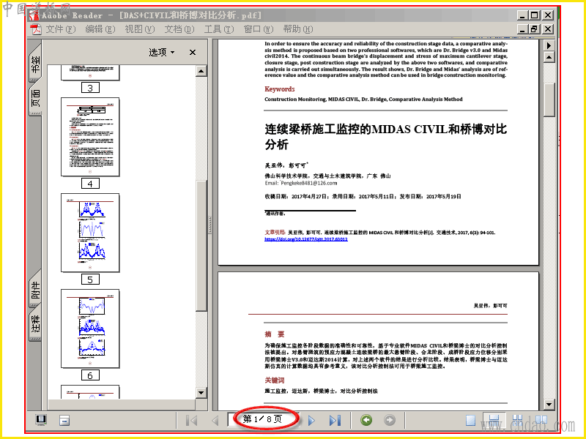Click the thumbnail panel scroll up arrow

tap(201, 71)
